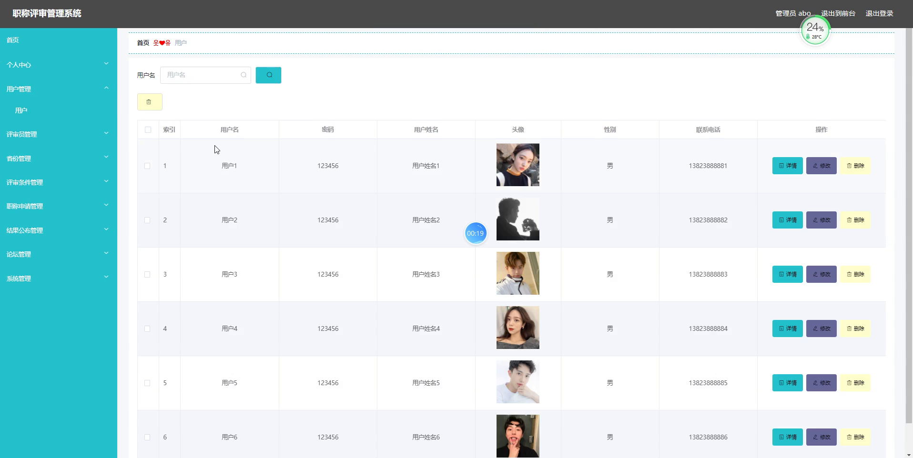Viewport: 913px width, 458px height.
Task: Edit the 用户6 row
Action: [x=821, y=437]
